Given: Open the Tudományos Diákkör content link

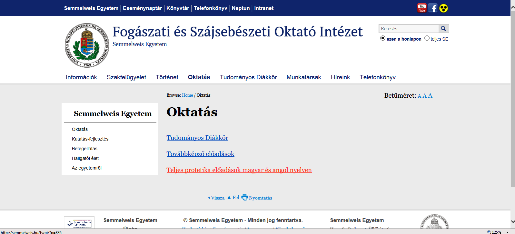Looking at the screenshot, I should click(197, 138).
